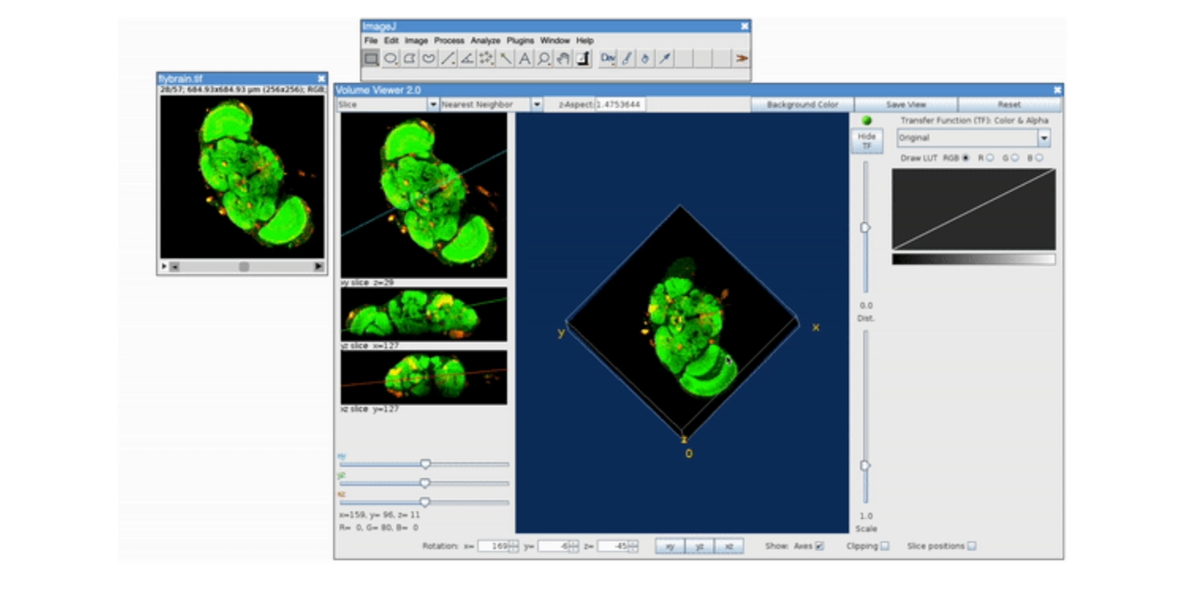Select the Rectangle selection tool
The image size is (1178, 592).
371,58
